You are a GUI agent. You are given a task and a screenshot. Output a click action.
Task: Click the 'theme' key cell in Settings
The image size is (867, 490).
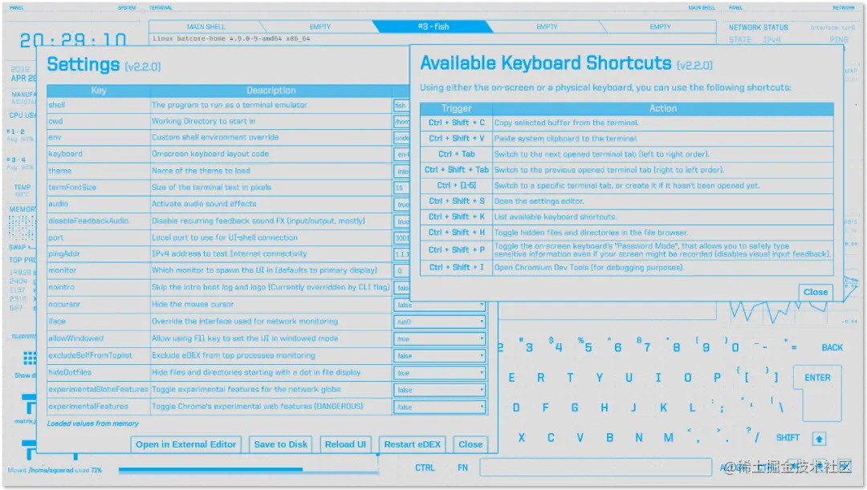coord(99,171)
